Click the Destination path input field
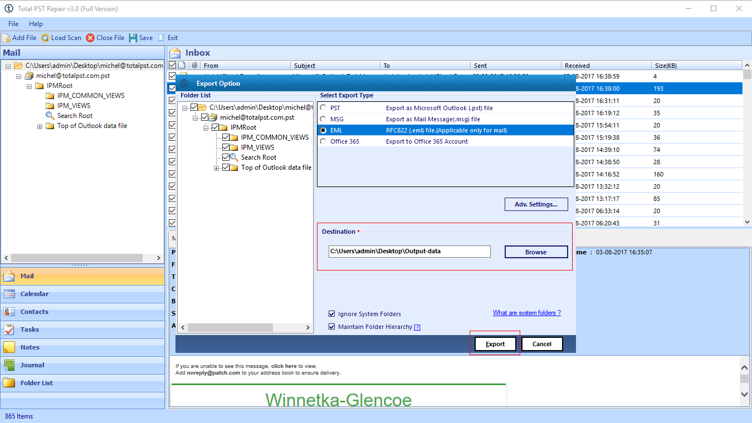752x423 pixels. [x=409, y=252]
